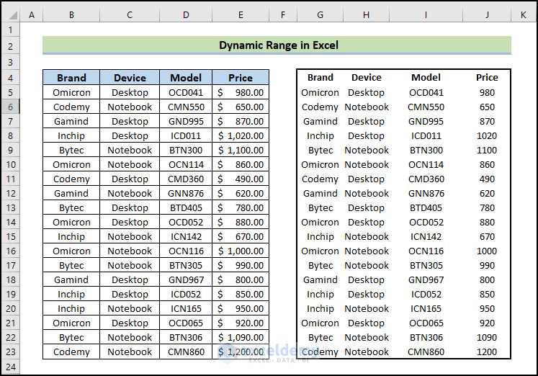Image resolution: width=538 pixels, height=376 pixels.
Task: Select cell GND995 in column D
Action: [186, 121]
